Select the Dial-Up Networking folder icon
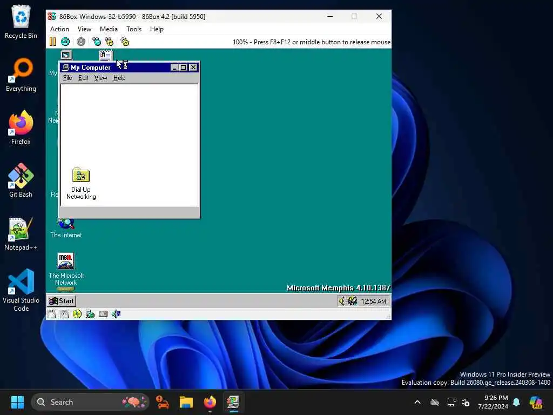 [x=81, y=175]
